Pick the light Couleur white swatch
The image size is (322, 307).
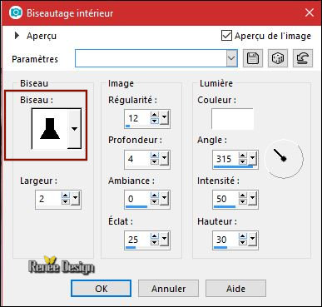[x=232, y=119]
